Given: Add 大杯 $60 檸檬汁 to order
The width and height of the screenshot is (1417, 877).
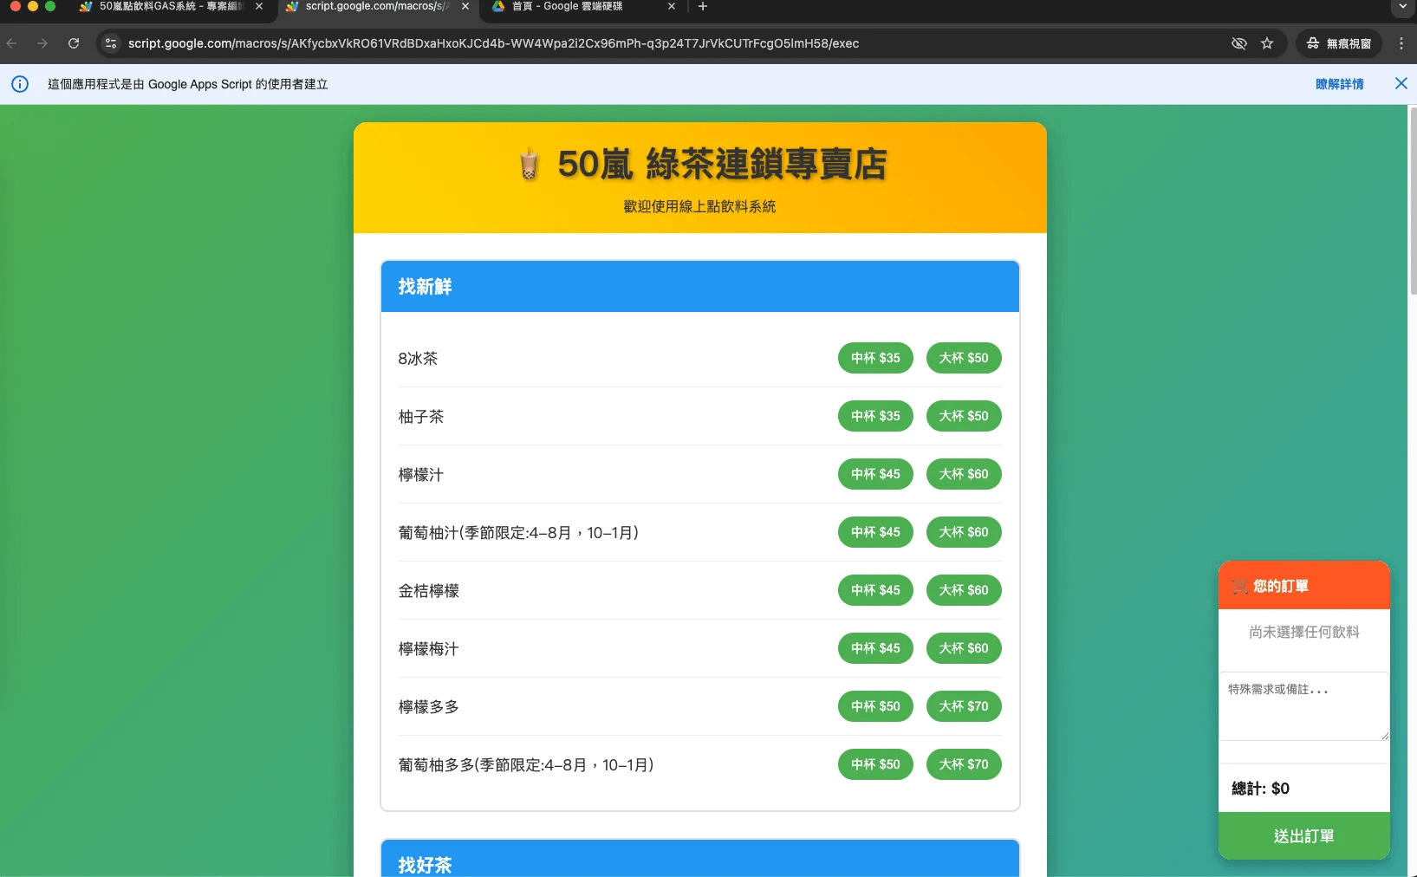Looking at the screenshot, I should tap(964, 474).
